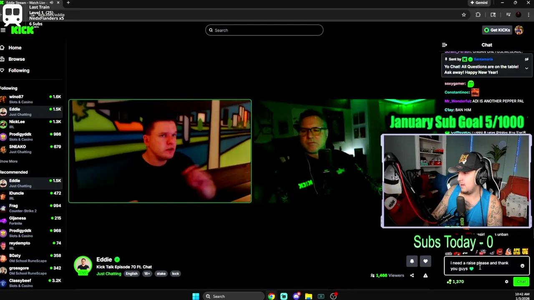This screenshot has height=300, width=534.
Task: Click the Kick search field
Action: 264,30
